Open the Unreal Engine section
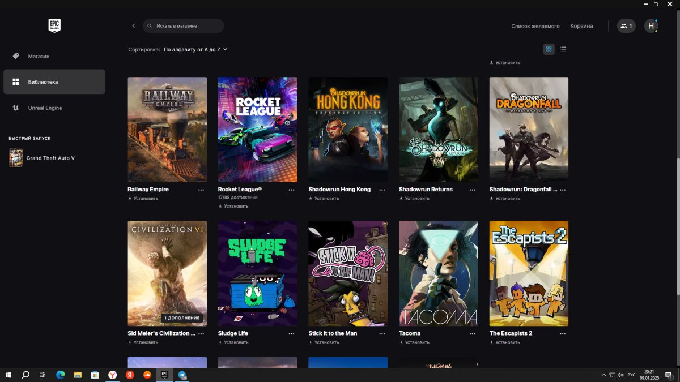The image size is (680, 382). tap(54, 108)
